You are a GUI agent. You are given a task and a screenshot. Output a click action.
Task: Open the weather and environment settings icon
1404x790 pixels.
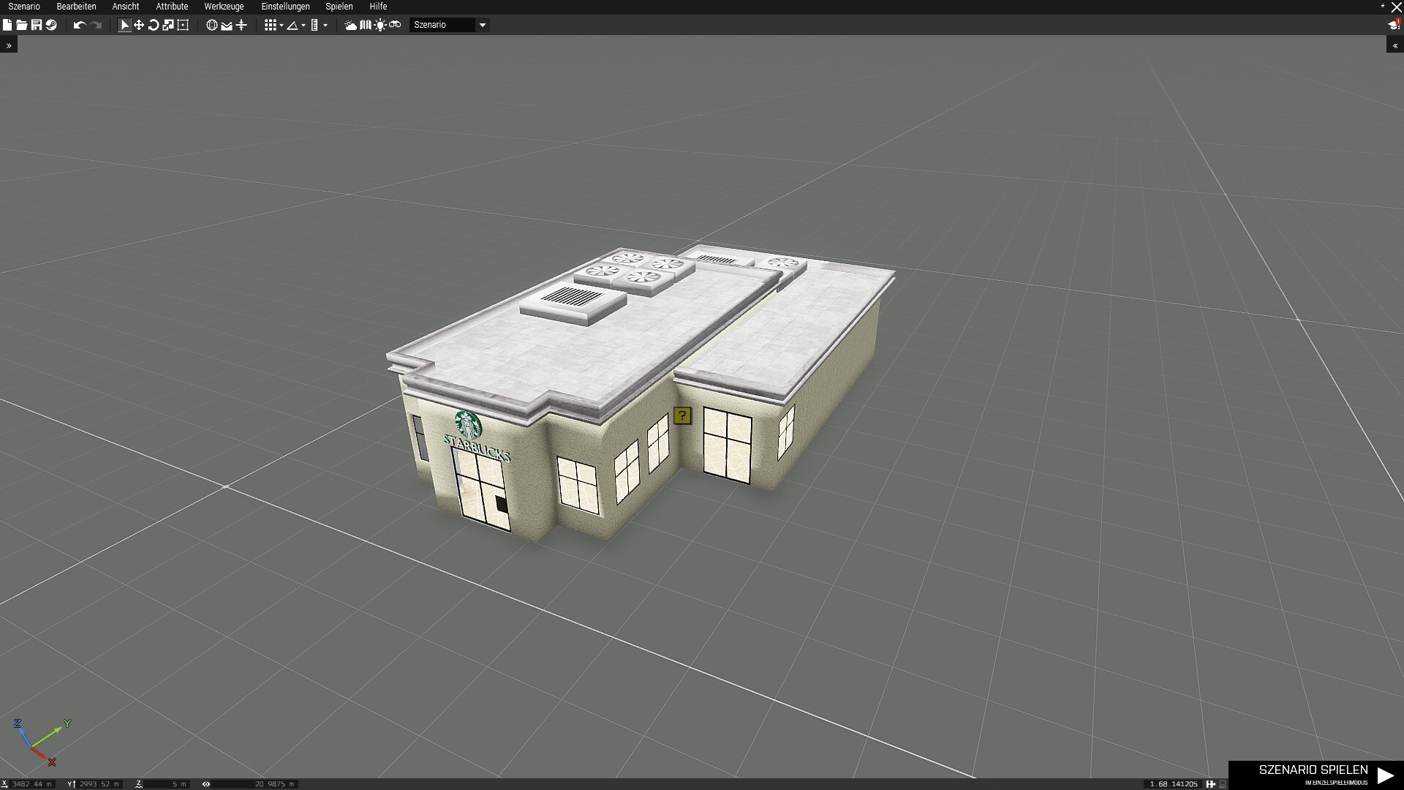[350, 25]
